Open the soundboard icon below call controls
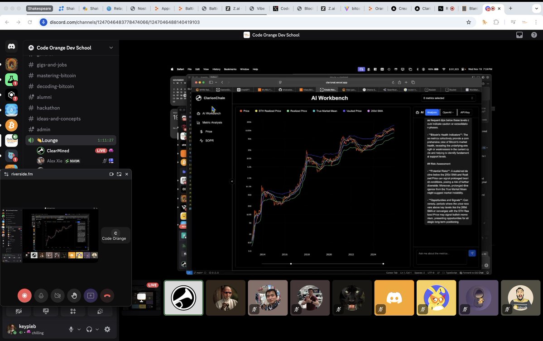This screenshot has height=341, width=543. 100,311
